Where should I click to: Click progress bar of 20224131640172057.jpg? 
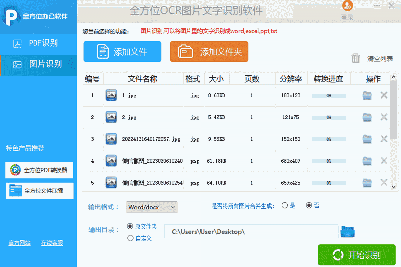(x=329, y=139)
